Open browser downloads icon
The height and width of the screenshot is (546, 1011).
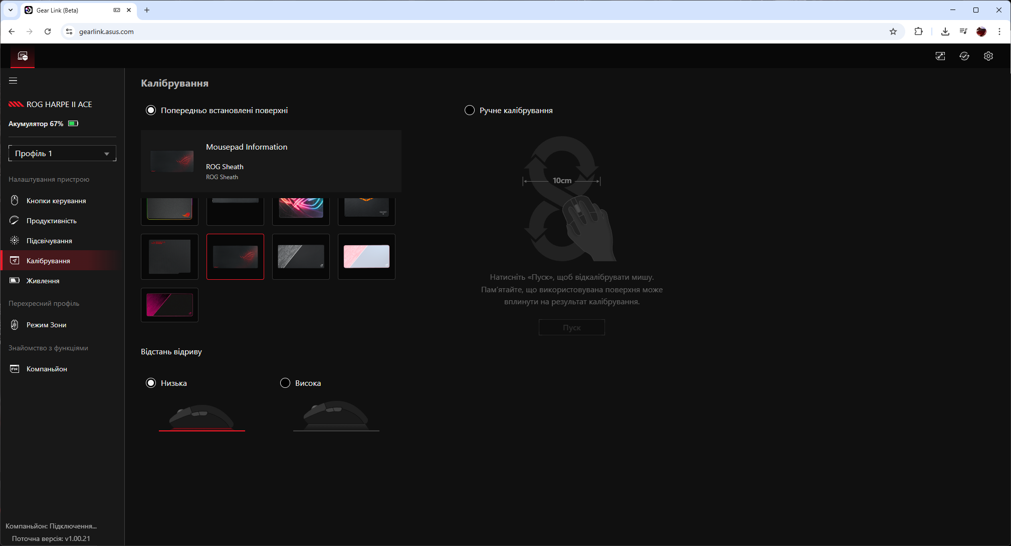point(945,32)
